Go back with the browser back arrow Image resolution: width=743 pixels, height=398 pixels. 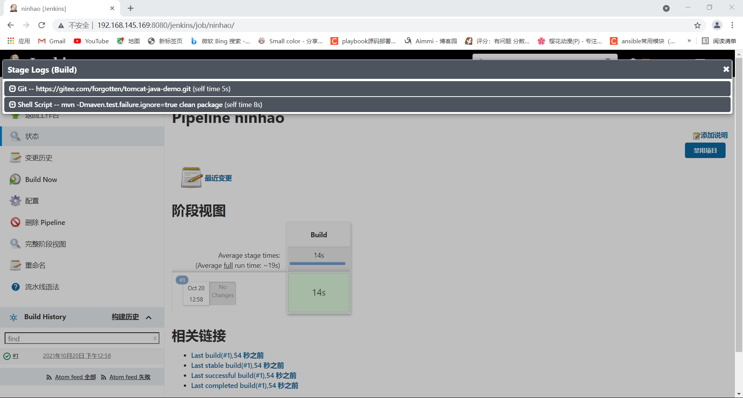click(10, 25)
